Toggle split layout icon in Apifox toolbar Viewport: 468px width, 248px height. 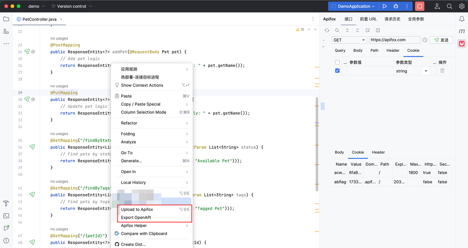378,30
